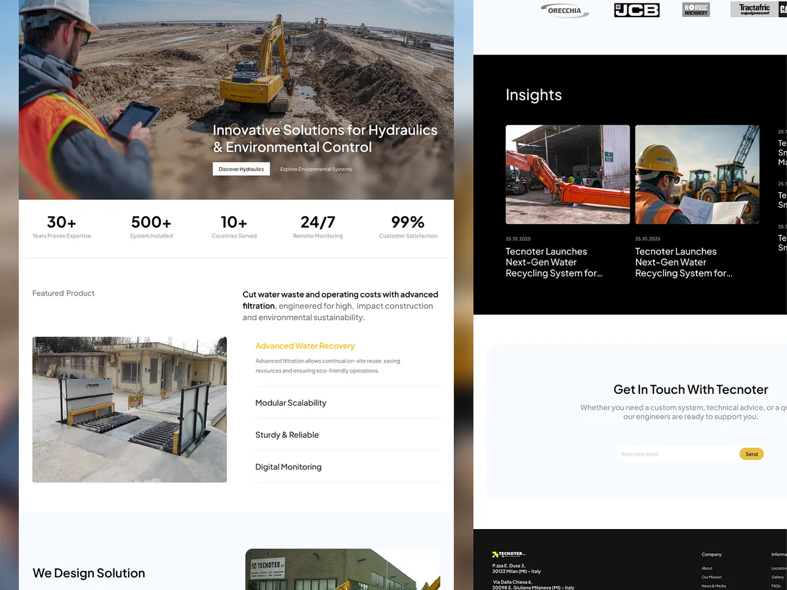Open the News & Media footer link
The image size is (787, 590).
[714, 586]
